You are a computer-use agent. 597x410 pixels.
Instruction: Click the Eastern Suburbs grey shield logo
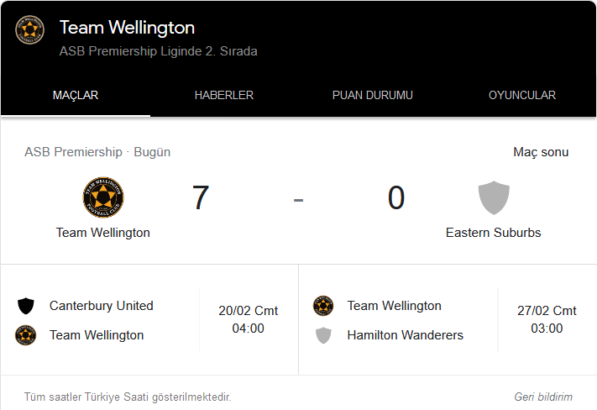point(494,197)
